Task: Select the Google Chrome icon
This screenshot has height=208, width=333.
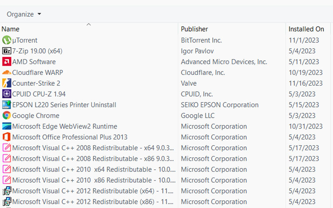Action: [7, 116]
